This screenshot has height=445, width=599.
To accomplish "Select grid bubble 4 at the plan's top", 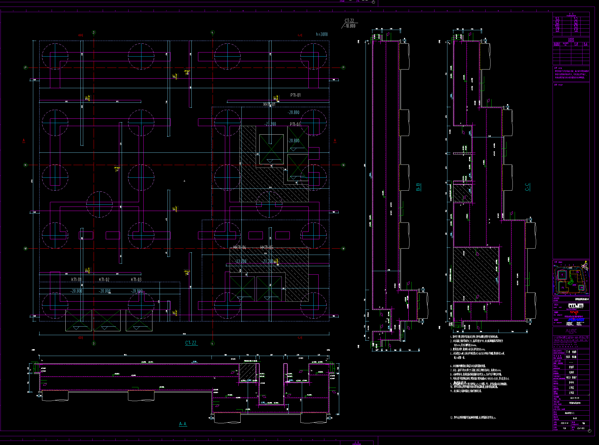I will pyautogui.click(x=212, y=32).
